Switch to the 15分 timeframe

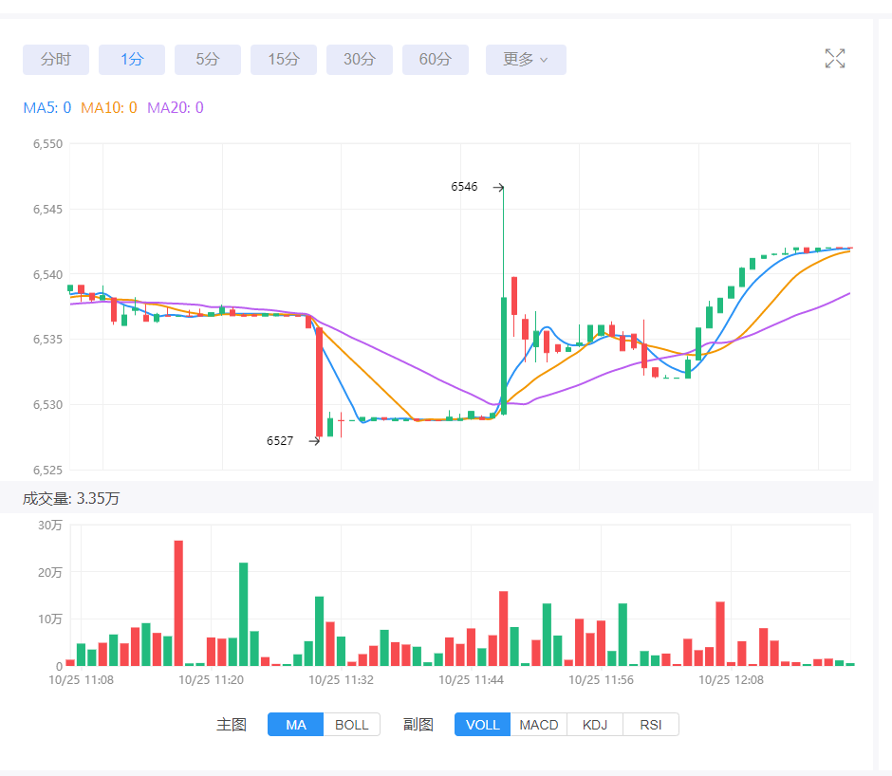pyautogui.click(x=284, y=59)
